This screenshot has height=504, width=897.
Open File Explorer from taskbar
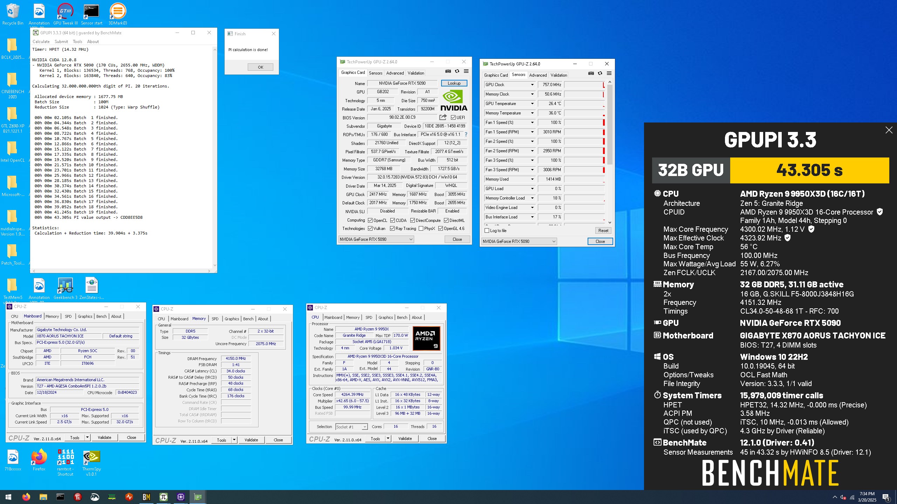pyautogui.click(x=43, y=497)
